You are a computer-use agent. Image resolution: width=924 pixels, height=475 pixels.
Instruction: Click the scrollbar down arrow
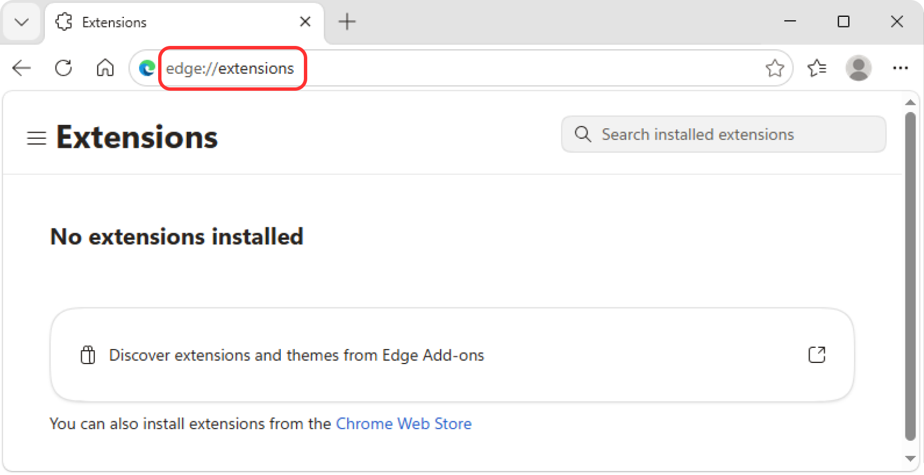tap(910, 458)
